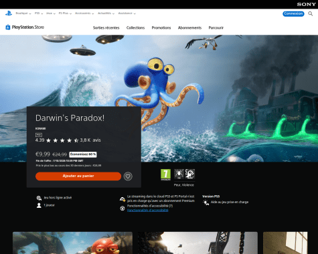
Task: Open the Sorties récentes tab
Action: point(106,28)
